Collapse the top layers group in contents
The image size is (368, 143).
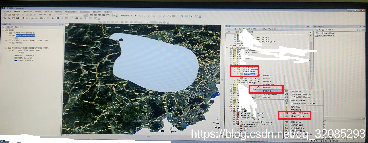click(3, 30)
